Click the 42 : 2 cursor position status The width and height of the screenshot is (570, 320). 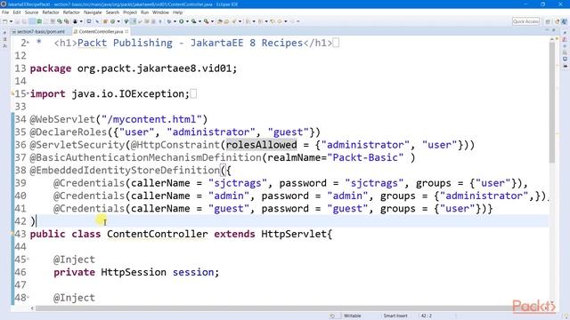(426, 316)
